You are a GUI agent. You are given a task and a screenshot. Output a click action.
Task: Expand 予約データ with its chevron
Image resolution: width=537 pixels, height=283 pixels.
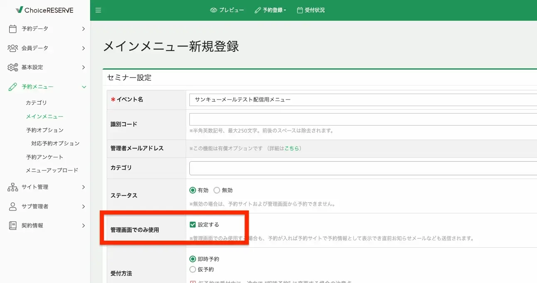[83, 29]
